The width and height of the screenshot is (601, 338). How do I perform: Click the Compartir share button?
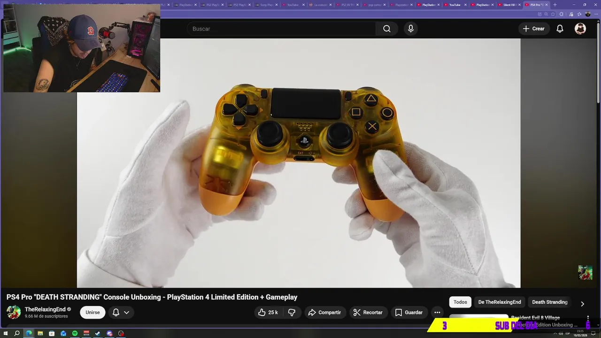tap(325, 312)
